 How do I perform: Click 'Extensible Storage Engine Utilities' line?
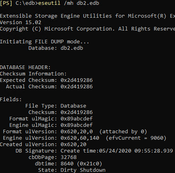pyautogui.click(x=87, y=16)
